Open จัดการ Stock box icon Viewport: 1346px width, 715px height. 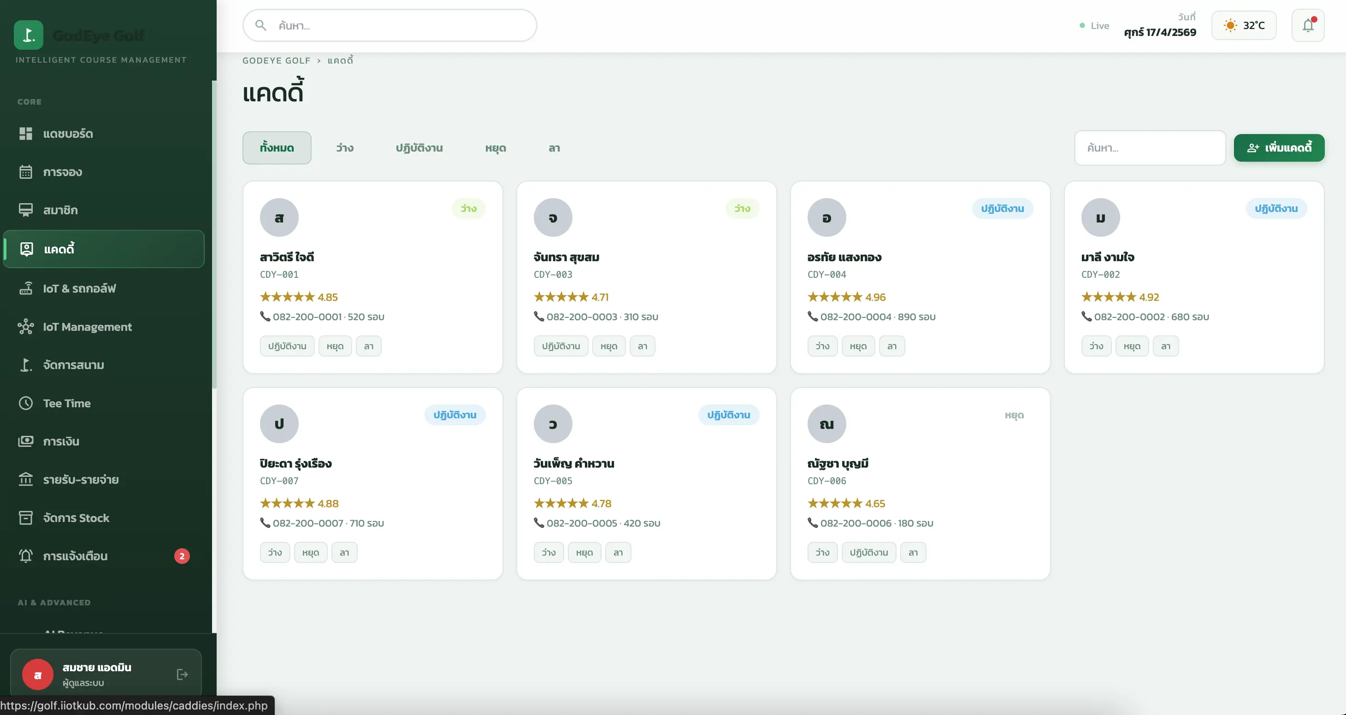26,517
